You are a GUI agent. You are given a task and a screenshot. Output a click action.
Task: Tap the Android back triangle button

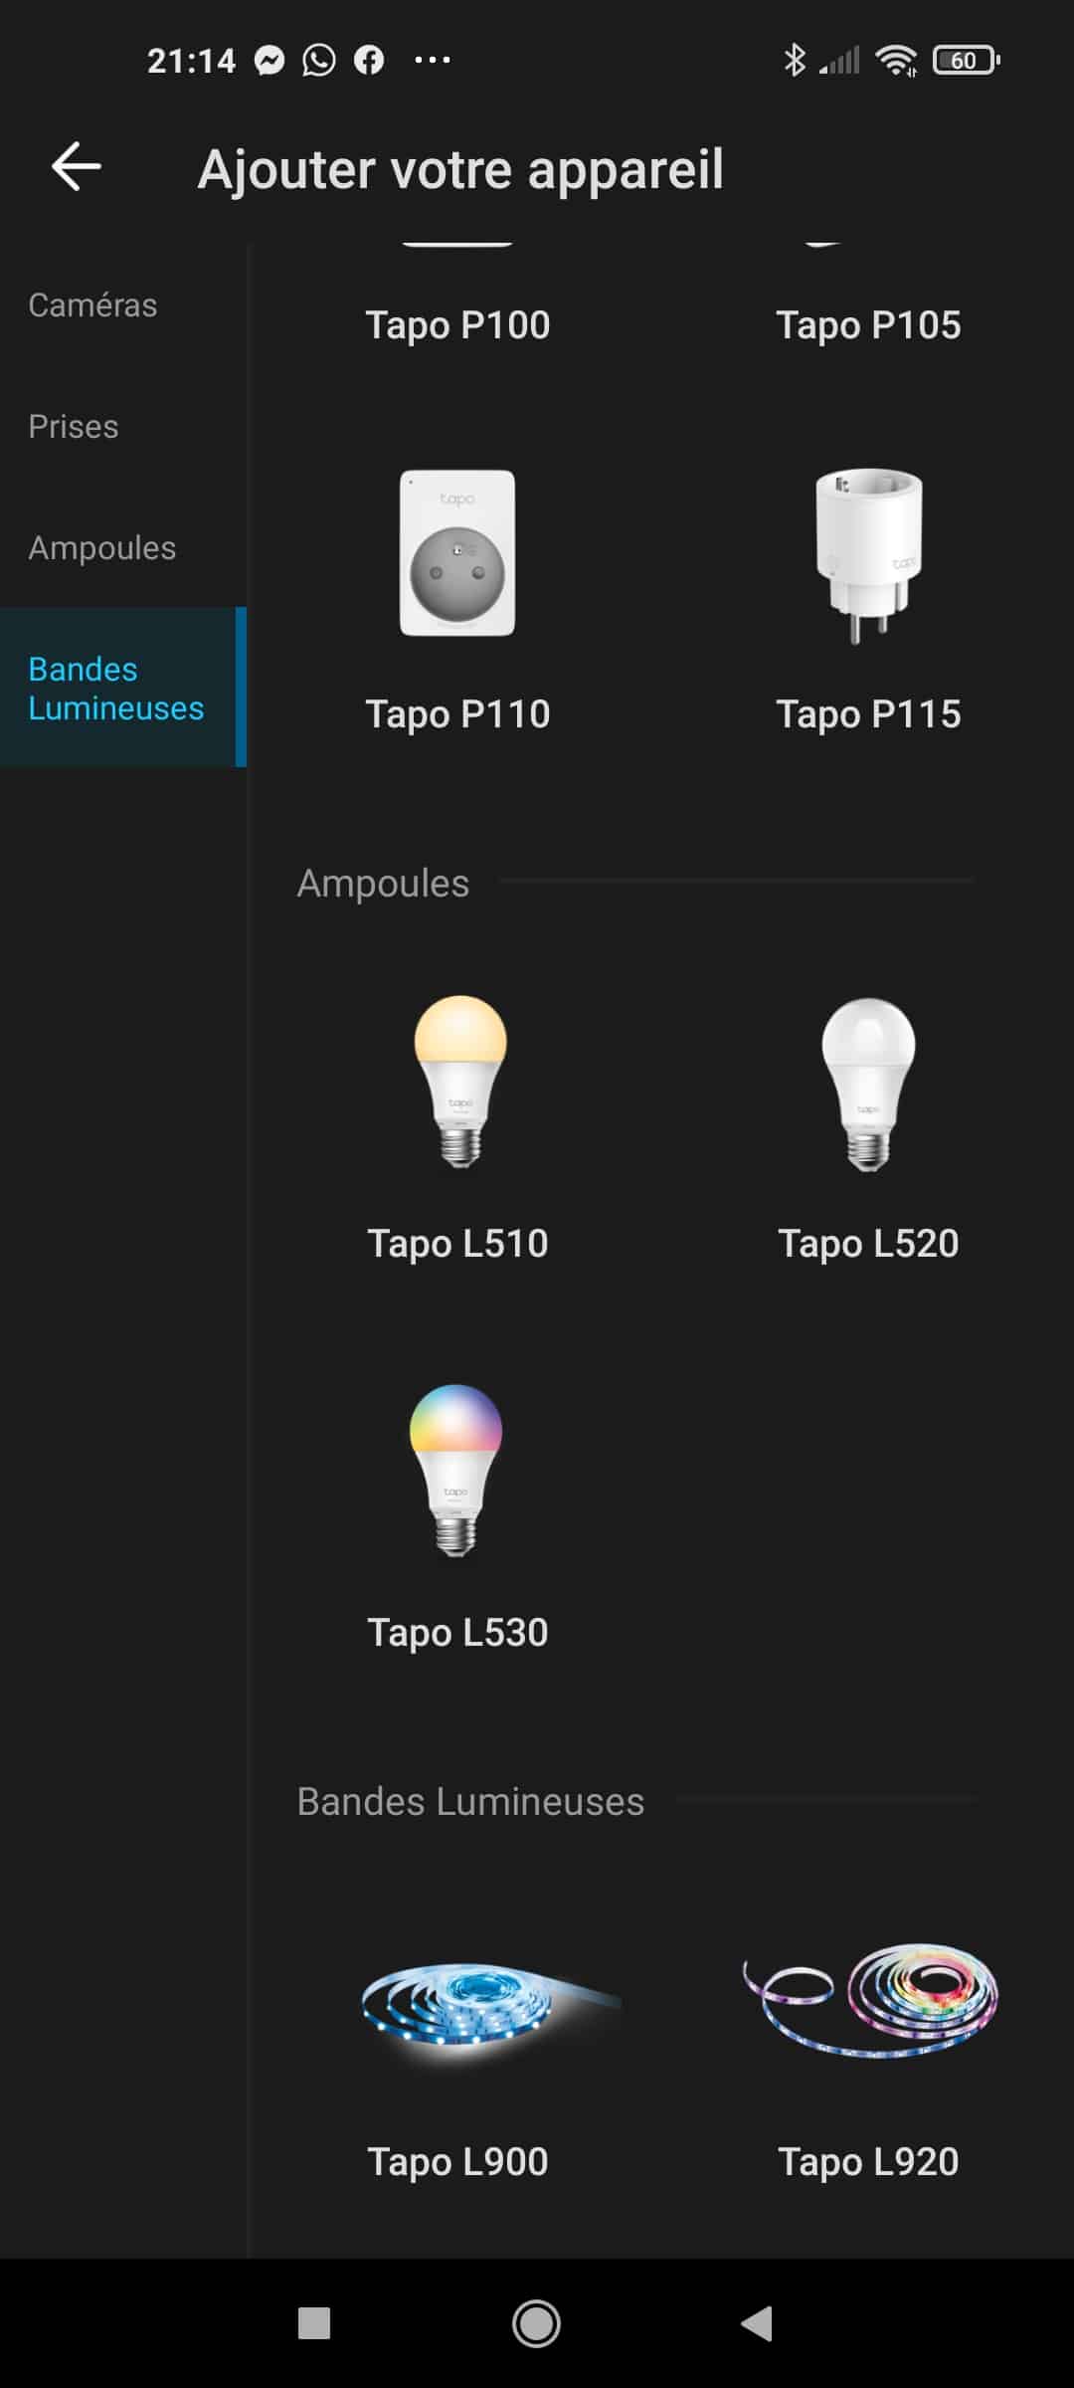pyautogui.click(x=758, y=2324)
